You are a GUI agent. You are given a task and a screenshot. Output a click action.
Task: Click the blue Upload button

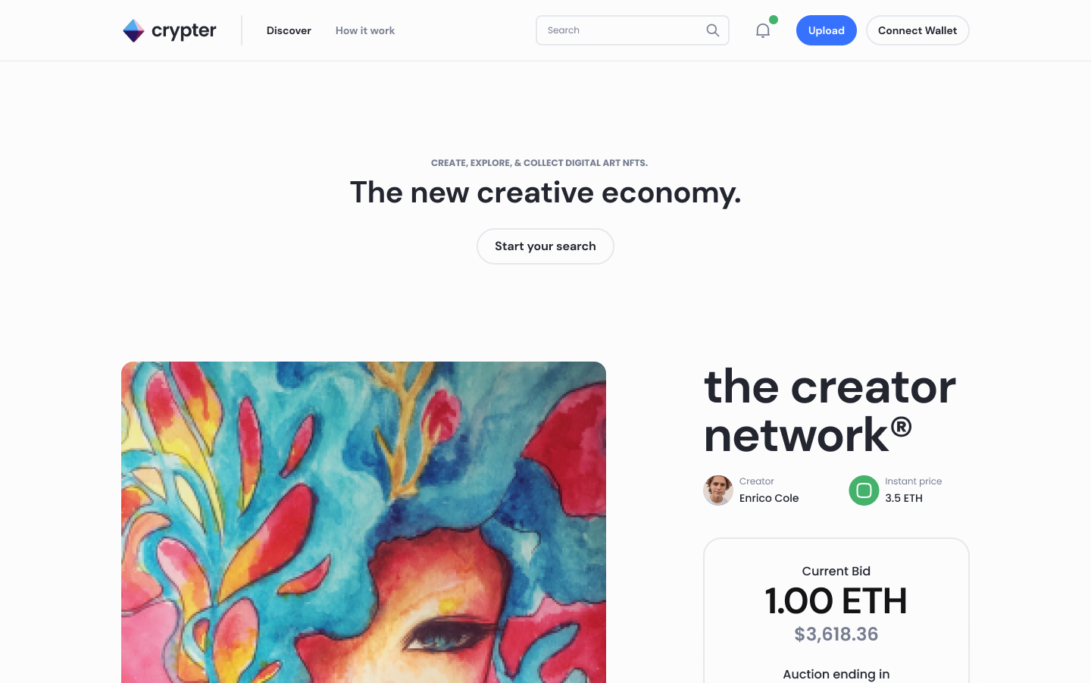[827, 30]
